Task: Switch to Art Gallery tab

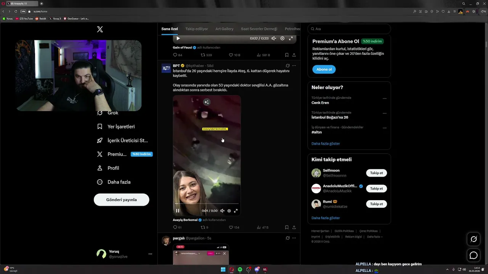Action: pyautogui.click(x=224, y=29)
